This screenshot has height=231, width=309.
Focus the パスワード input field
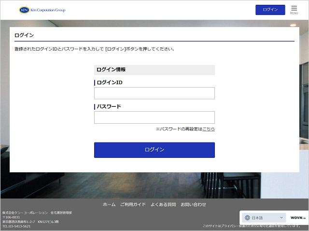tap(154, 117)
